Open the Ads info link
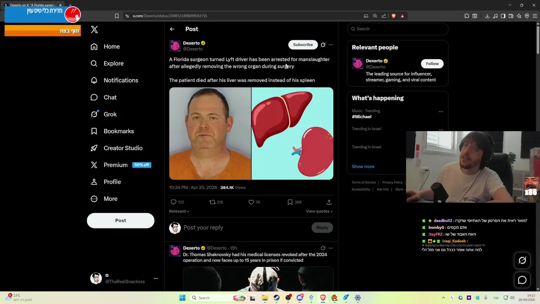Viewport: 540px width, 304px height. (383, 190)
